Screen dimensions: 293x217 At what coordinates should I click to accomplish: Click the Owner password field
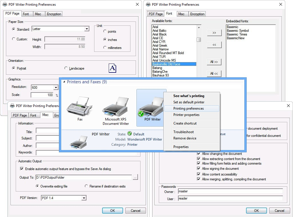pyautogui.click(x=230, y=192)
